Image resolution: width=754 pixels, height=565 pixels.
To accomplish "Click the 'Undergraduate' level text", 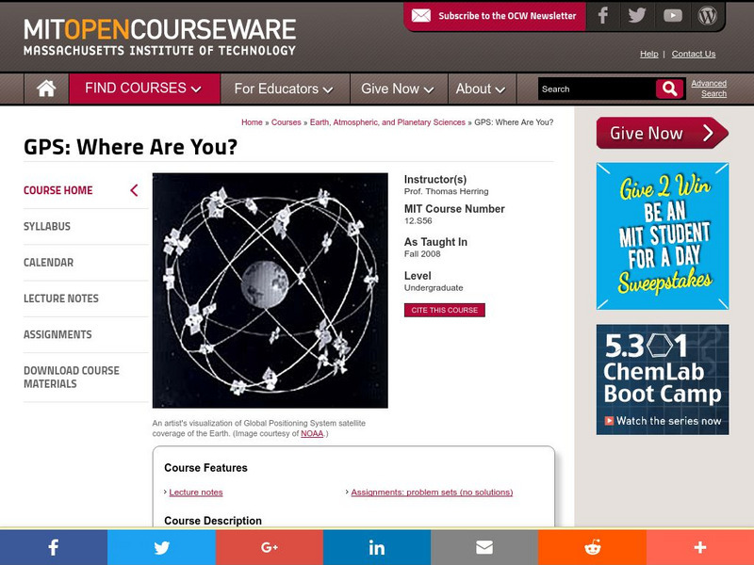I will 434,288.
